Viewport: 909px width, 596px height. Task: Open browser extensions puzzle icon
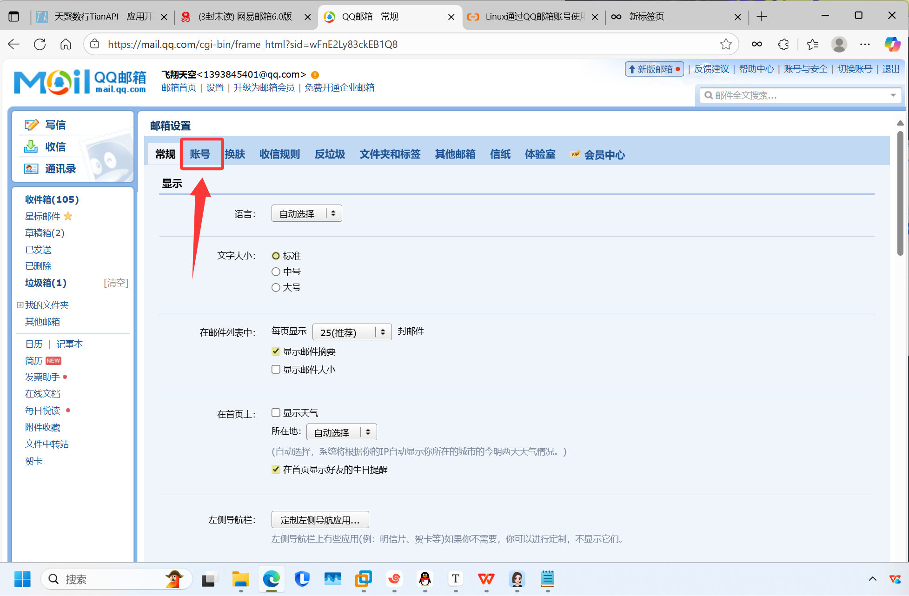[x=783, y=44]
